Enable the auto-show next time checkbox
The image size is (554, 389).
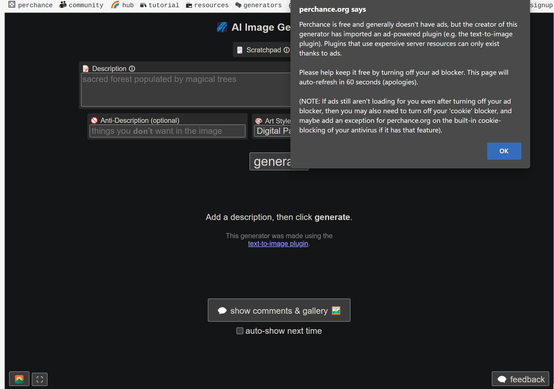tap(240, 331)
